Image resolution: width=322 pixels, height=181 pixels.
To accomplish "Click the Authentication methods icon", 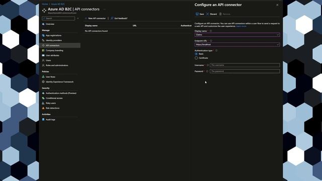I will pos(43,93).
